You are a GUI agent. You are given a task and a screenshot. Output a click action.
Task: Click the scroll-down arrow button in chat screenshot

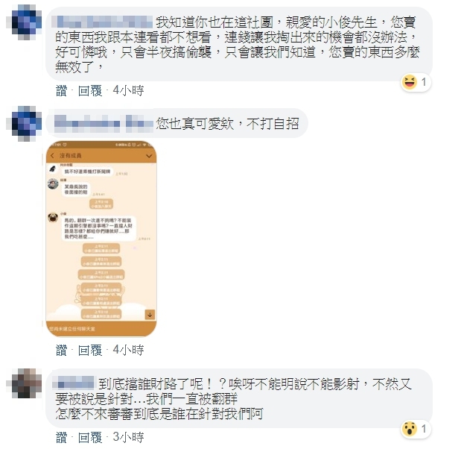pos(150,315)
